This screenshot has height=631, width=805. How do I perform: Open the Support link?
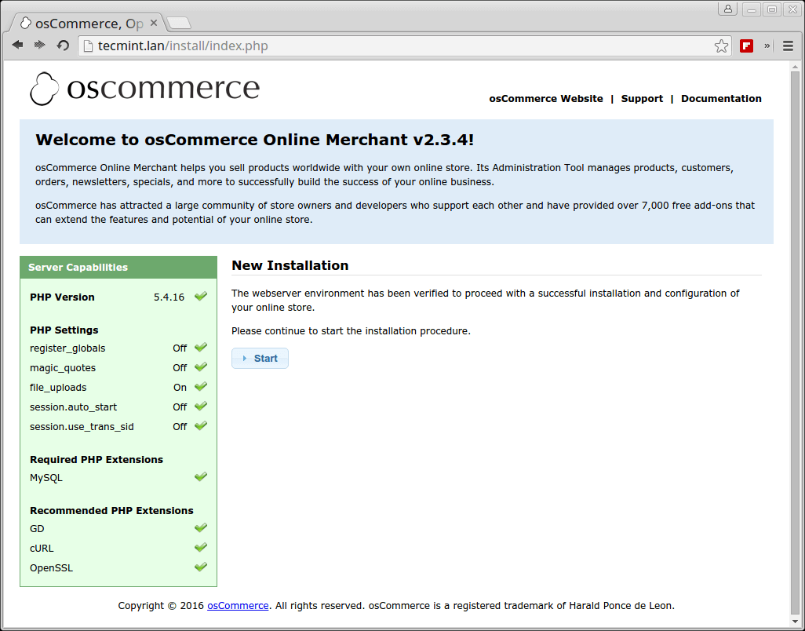tap(642, 99)
